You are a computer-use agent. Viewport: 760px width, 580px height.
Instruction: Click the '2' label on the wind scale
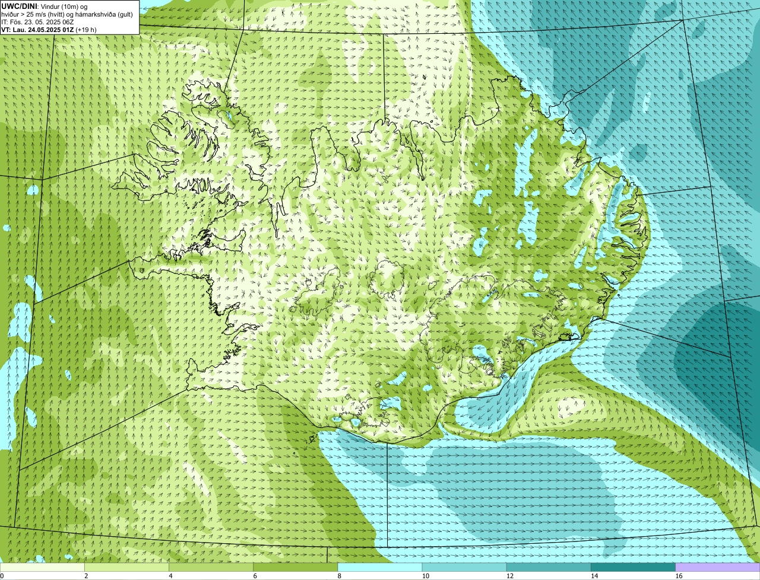(86, 576)
